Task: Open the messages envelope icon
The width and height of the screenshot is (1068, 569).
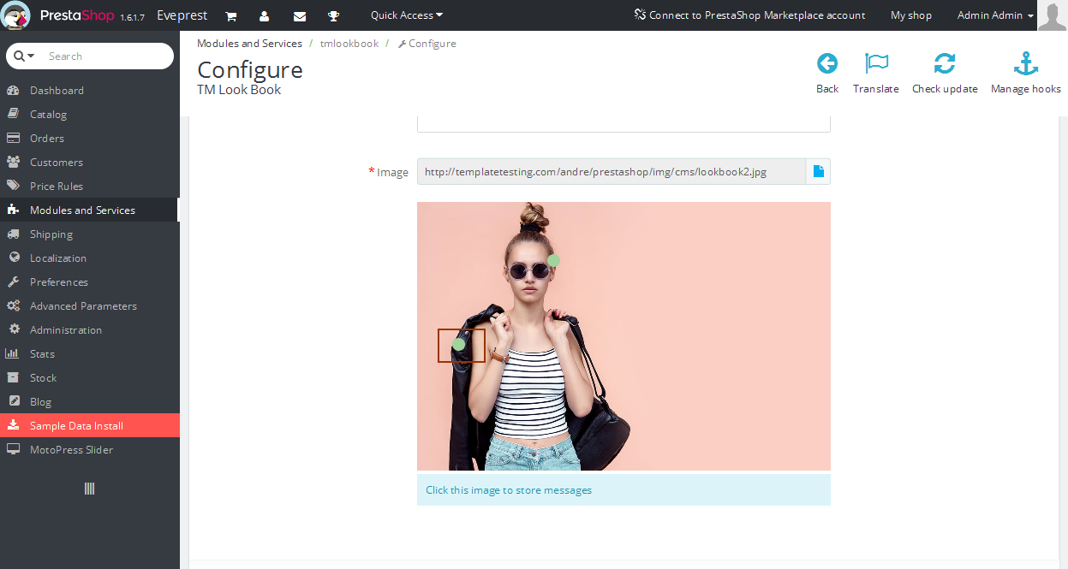Action: click(x=300, y=16)
